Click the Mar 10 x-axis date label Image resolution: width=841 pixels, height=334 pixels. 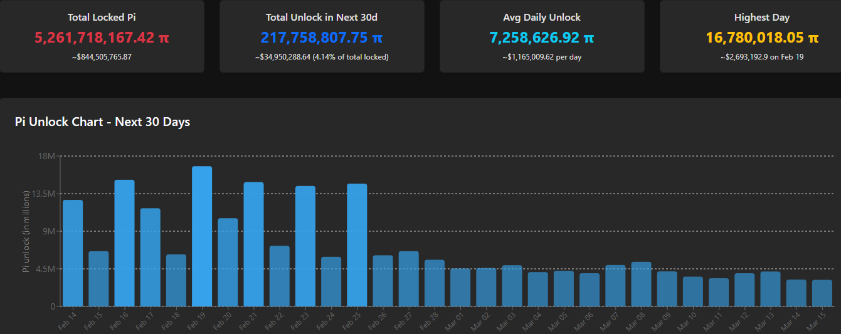[689, 320]
